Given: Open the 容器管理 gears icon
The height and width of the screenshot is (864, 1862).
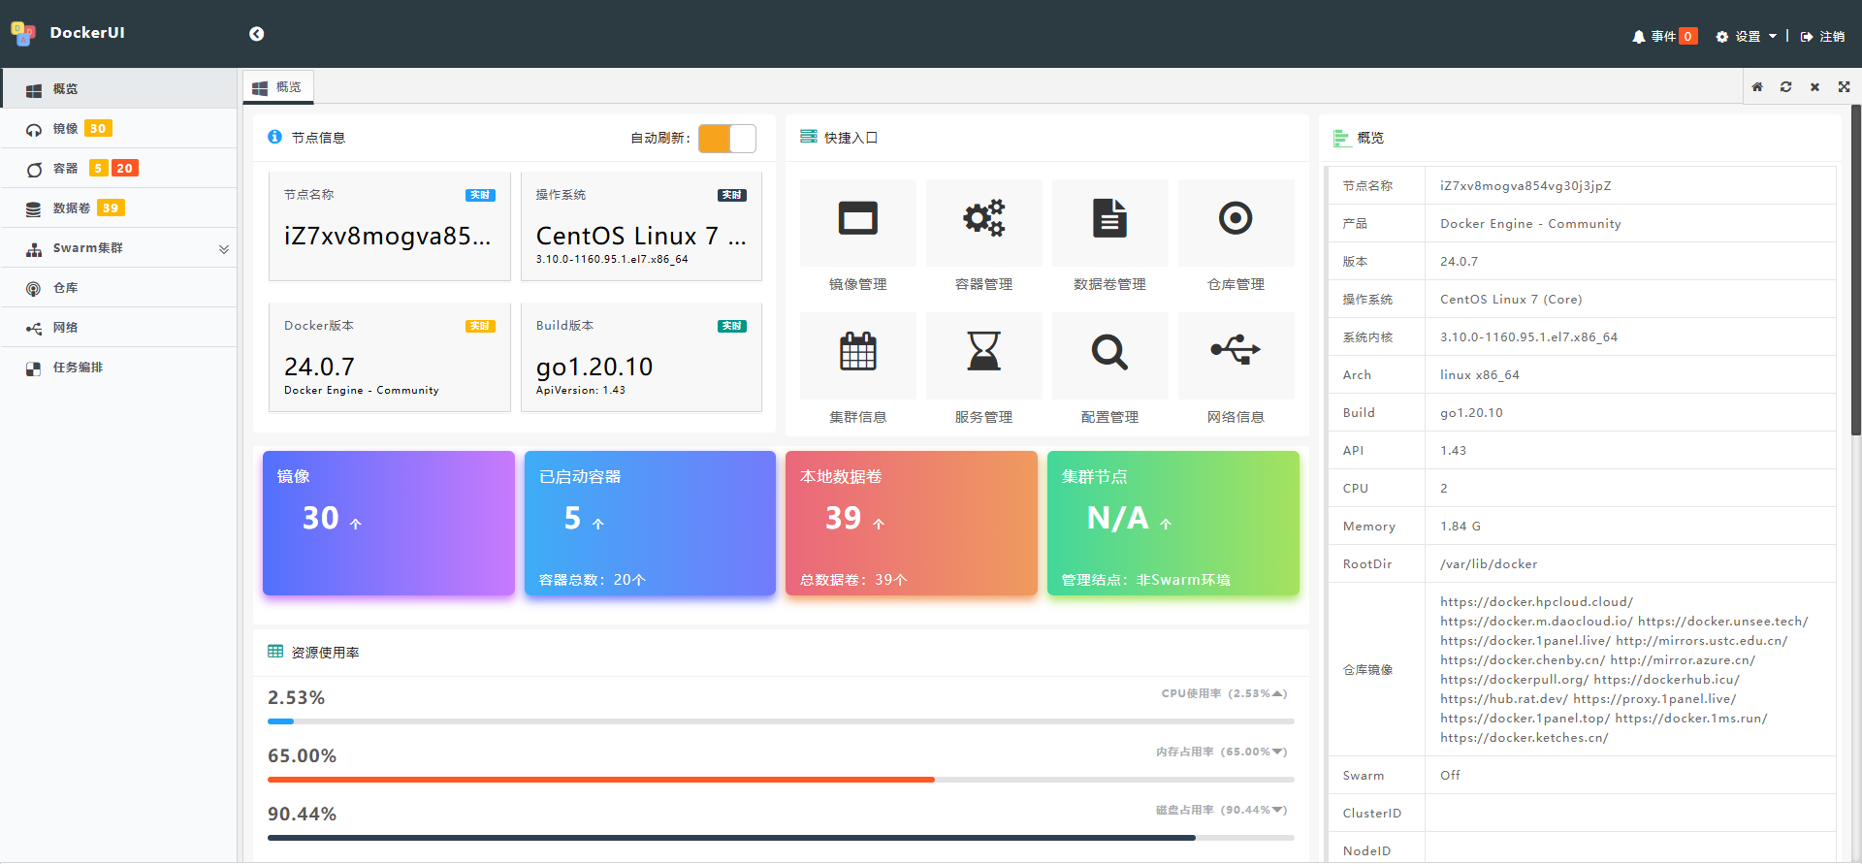Looking at the screenshot, I should coord(983,220).
